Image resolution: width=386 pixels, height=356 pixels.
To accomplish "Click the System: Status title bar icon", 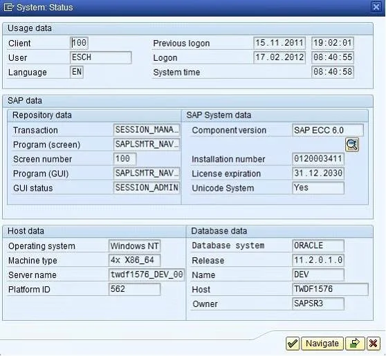I will point(8,7).
